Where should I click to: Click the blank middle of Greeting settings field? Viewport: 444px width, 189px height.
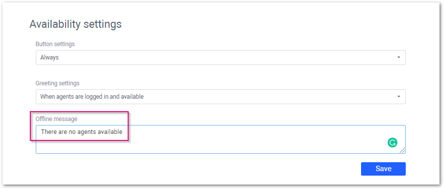click(x=269, y=96)
